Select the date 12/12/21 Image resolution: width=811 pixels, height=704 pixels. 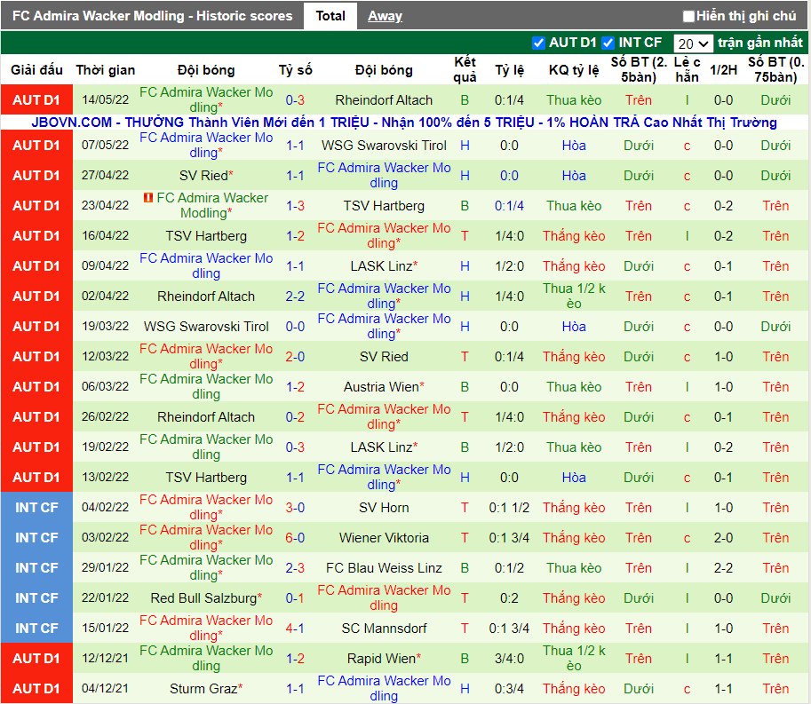pyautogui.click(x=105, y=659)
